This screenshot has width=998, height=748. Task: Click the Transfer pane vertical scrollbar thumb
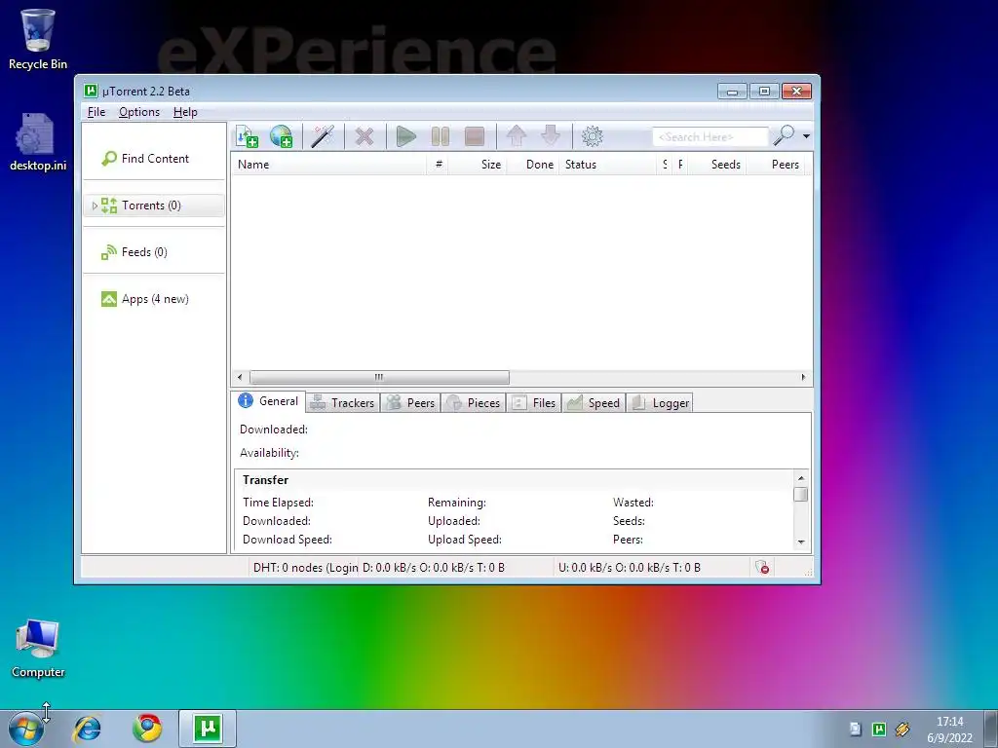point(801,494)
